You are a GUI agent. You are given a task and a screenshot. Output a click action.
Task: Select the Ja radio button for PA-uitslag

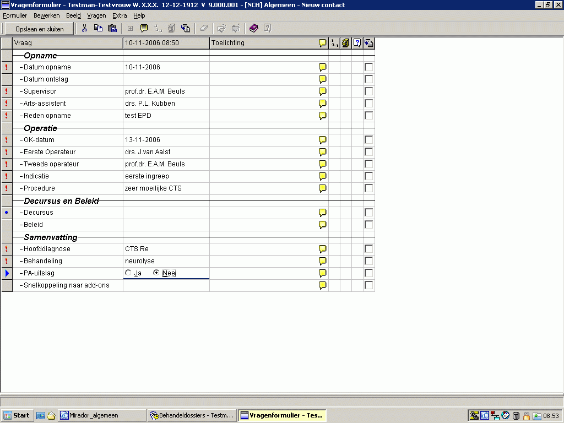128,273
